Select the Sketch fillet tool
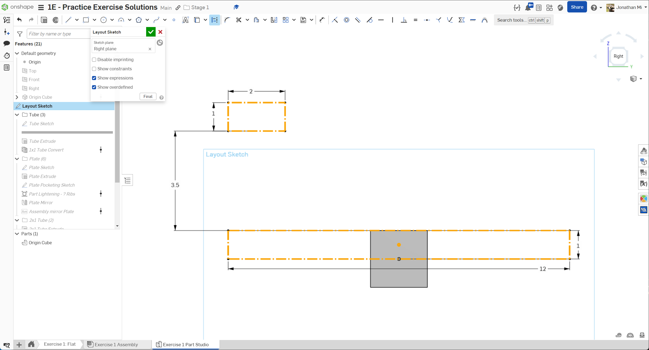 click(227, 20)
